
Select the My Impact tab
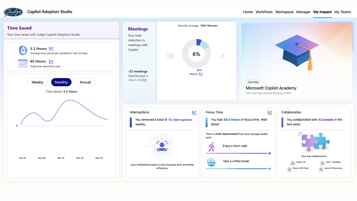coord(322,12)
